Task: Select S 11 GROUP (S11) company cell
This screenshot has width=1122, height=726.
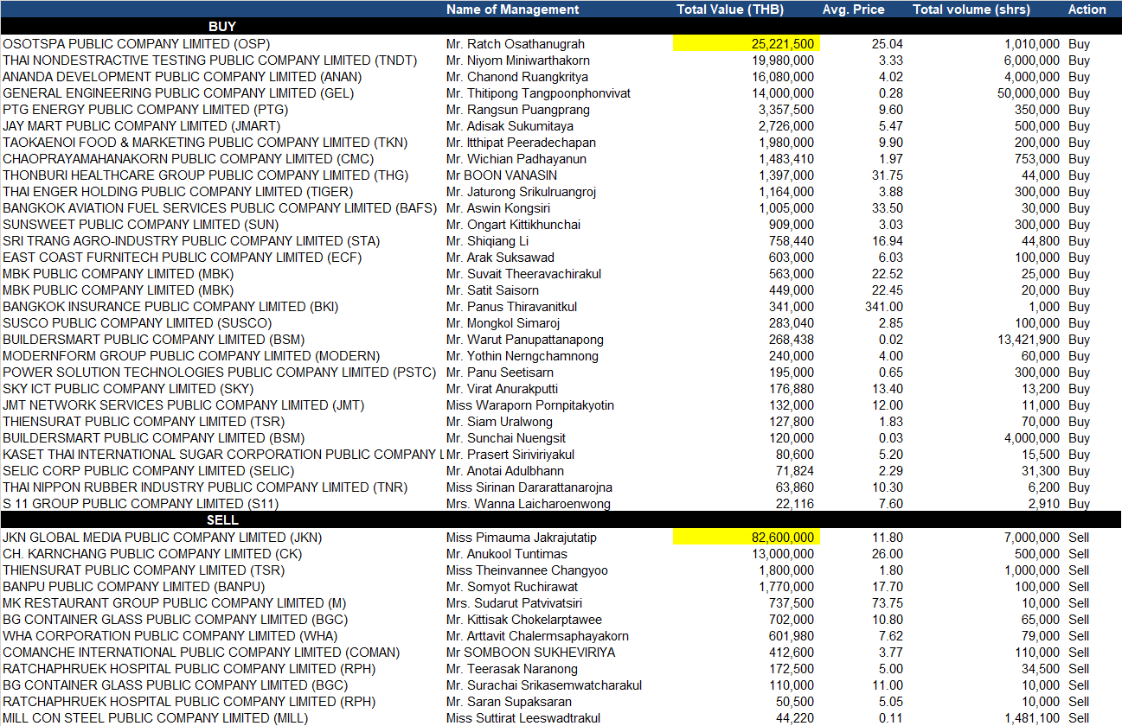Action: point(140,504)
